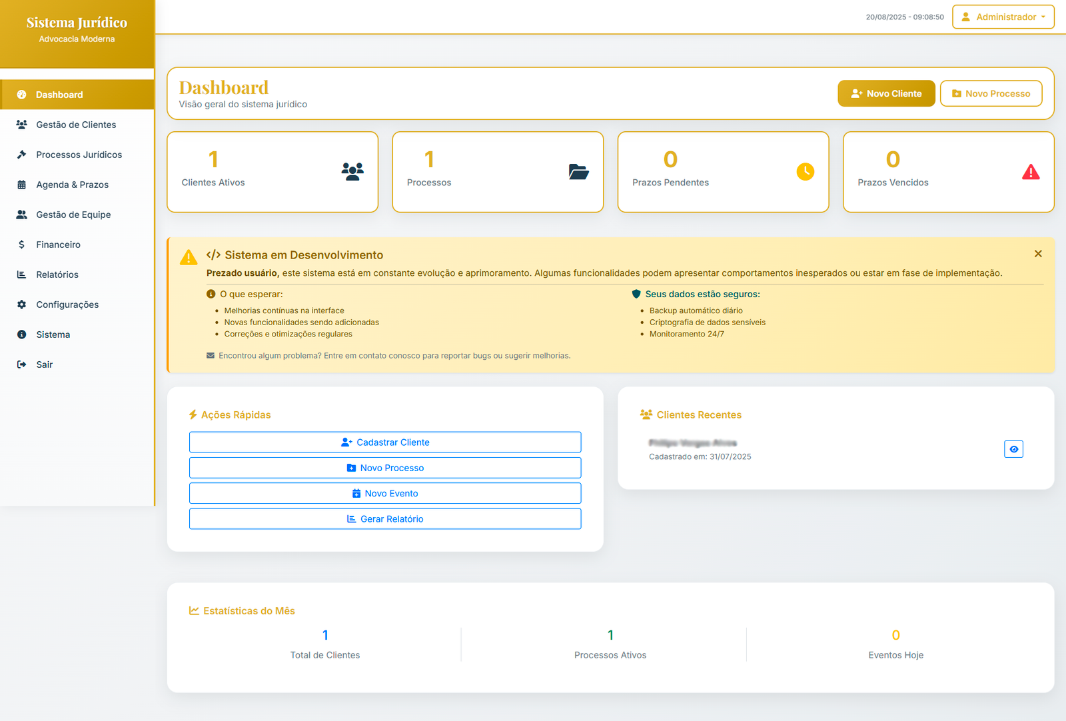The height and width of the screenshot is (721, 1066).
Task: Open Processos Jurídicos via the gavel icon
Action: pyautogui.click(x=21, y=154)
